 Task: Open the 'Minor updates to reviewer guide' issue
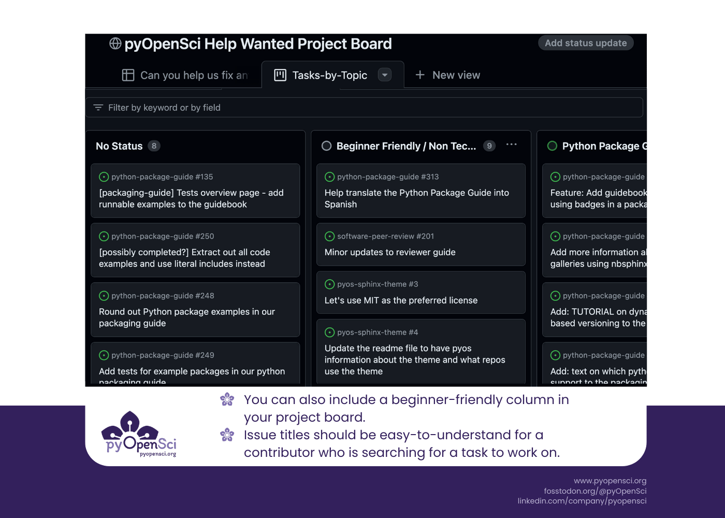coord(390,252)
